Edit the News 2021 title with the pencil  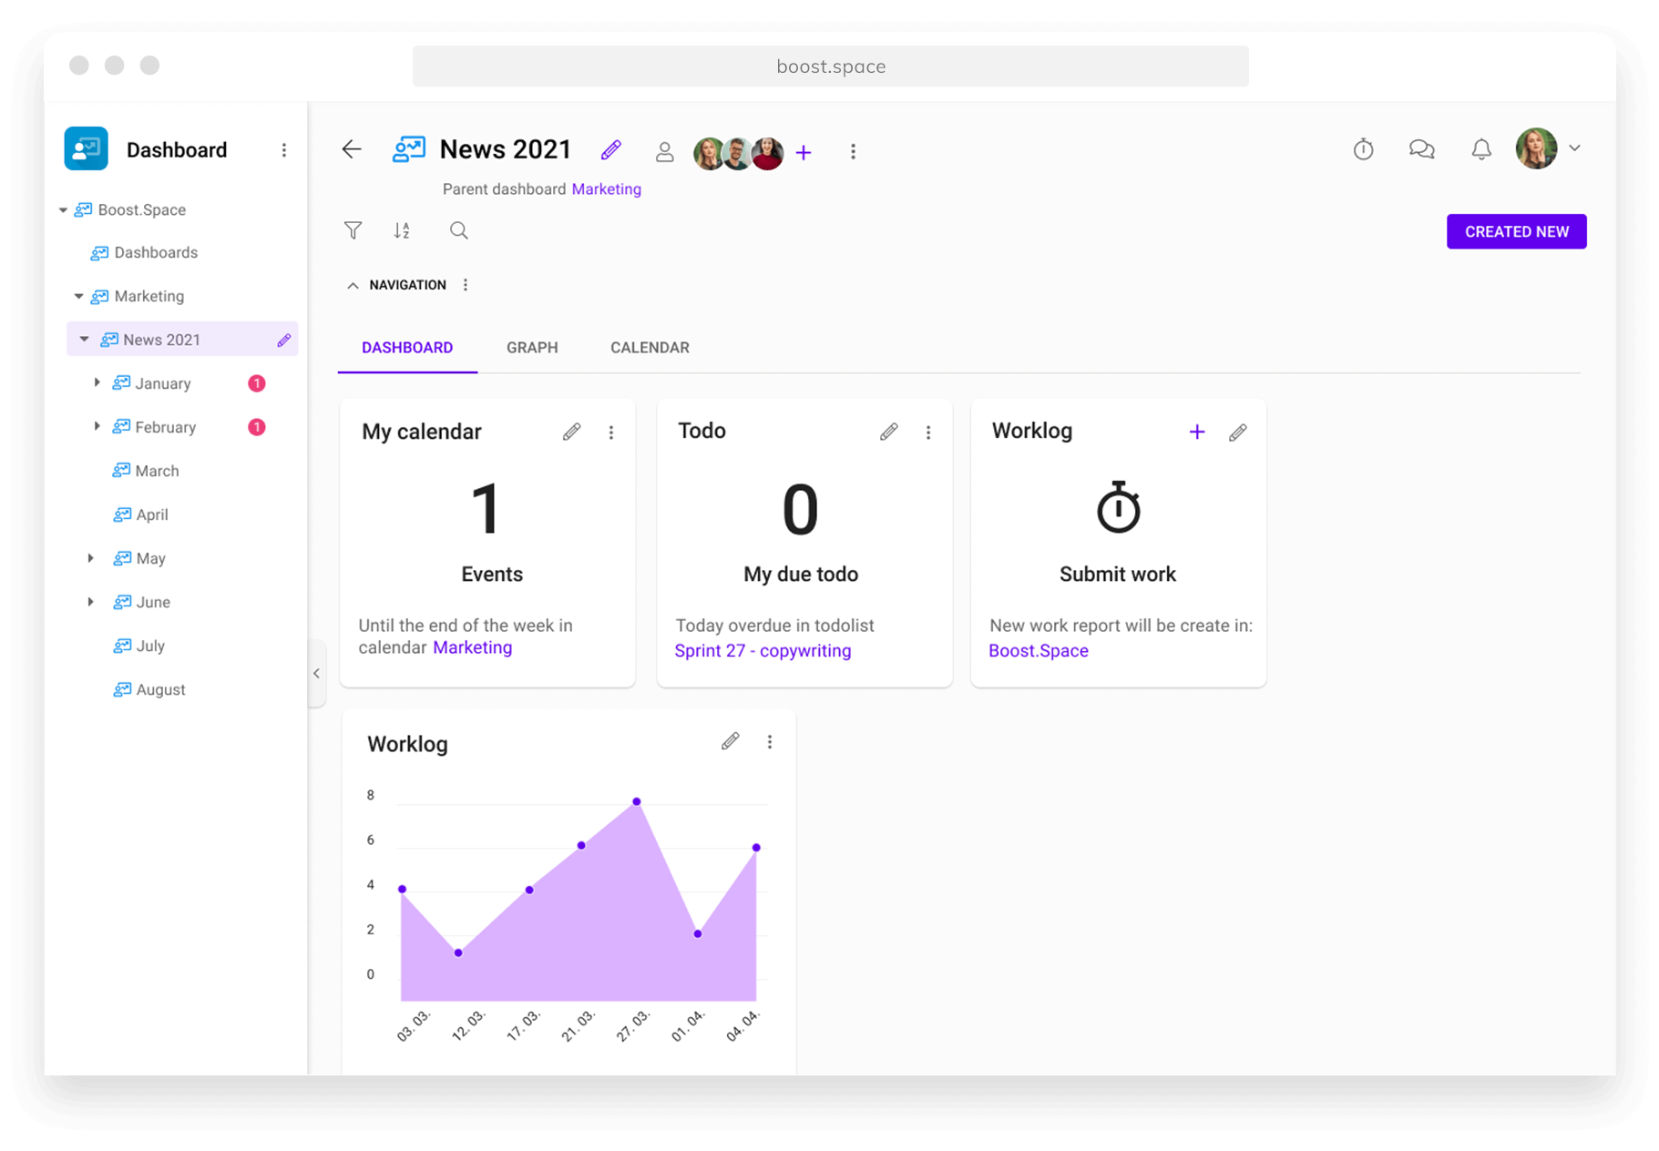610,149
